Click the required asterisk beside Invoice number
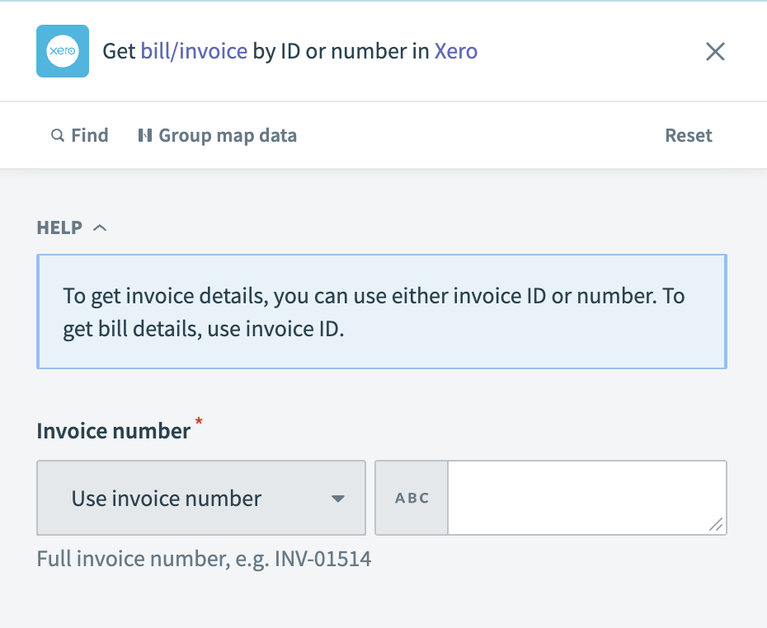 pyautogui.click(x=200, y=423)
